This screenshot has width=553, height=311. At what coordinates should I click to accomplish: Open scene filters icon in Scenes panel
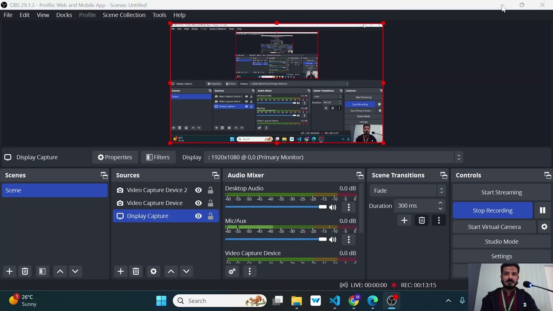coord(42,271)
